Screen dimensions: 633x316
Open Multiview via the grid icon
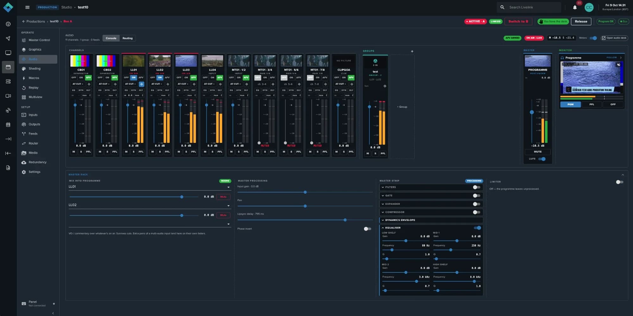(24, 97)
